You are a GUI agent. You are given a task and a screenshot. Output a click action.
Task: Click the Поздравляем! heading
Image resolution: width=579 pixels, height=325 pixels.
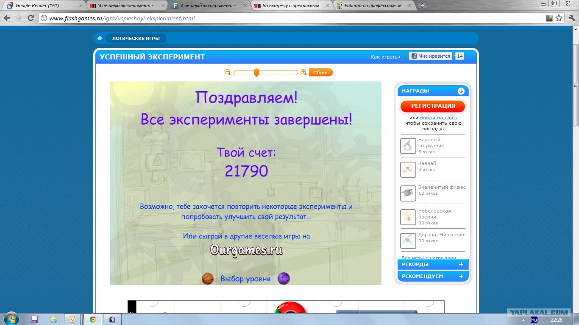pyautogui.click(x=246, y=98)
